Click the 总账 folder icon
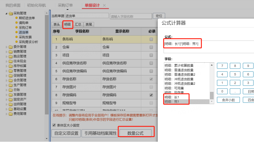The image size is (254, 142). [11, 90]
